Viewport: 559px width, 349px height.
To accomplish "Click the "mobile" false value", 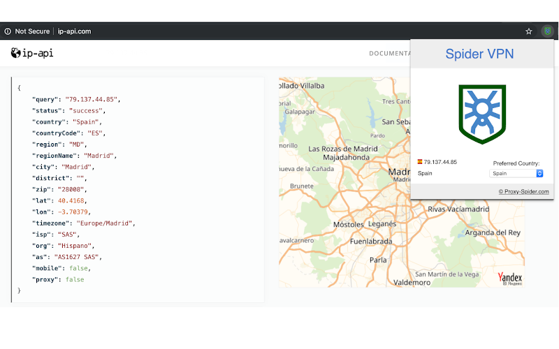I will [78, 268].
